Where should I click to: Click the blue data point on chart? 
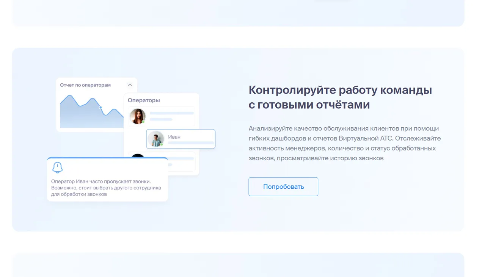[100, 108]
